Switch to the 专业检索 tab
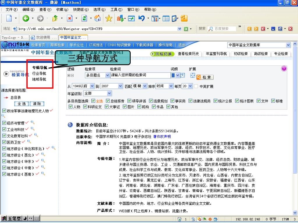The width and height of the screenshot is (298, 223). (281, 54)
